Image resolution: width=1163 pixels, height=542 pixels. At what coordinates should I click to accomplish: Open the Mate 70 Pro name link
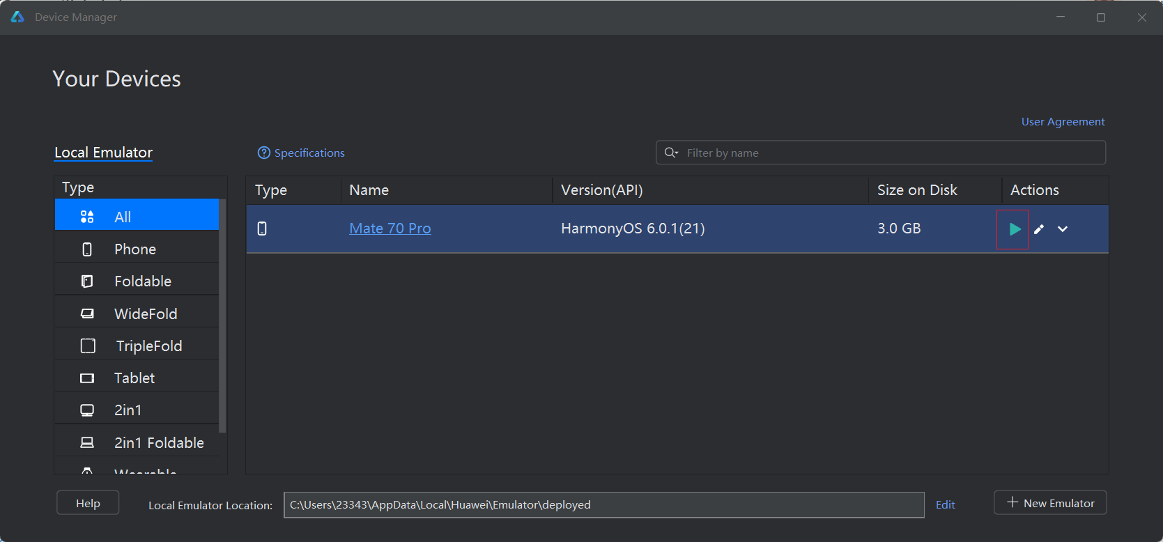[x=390, y=229]
